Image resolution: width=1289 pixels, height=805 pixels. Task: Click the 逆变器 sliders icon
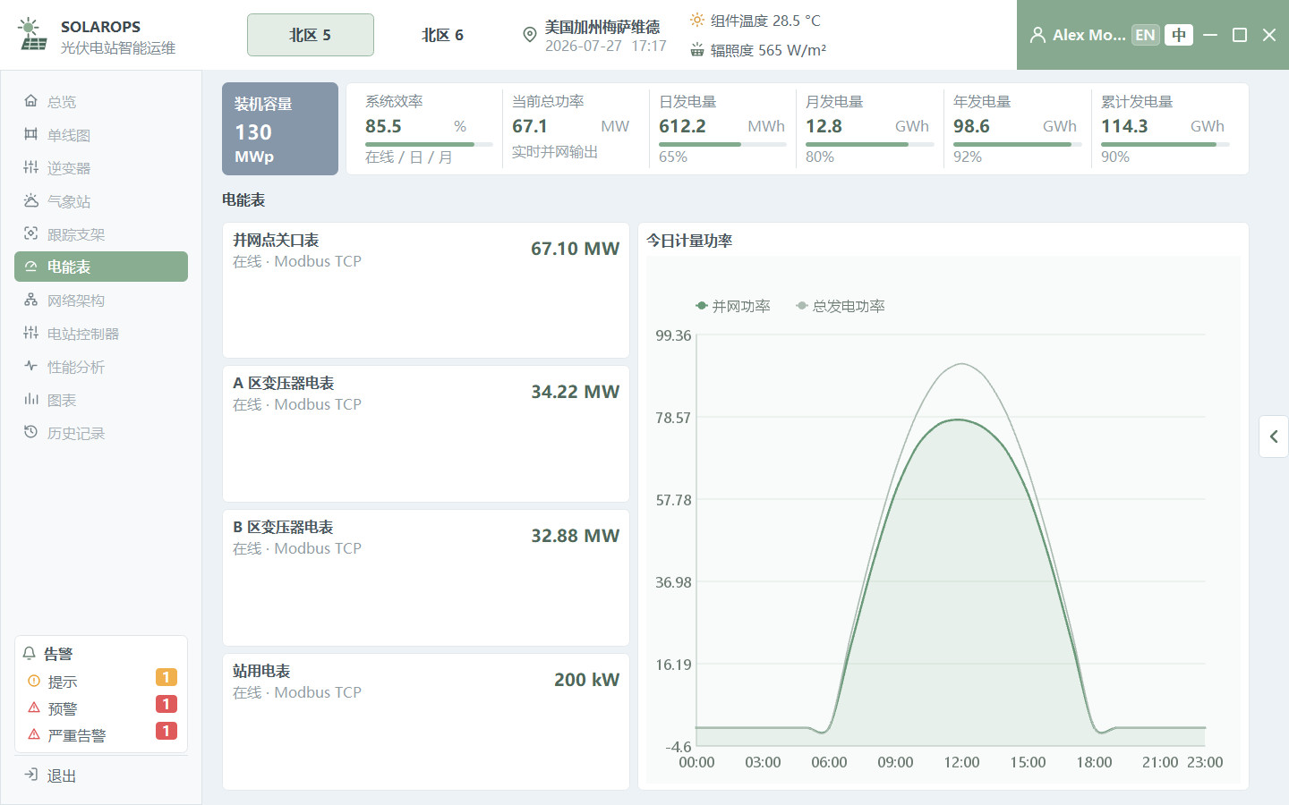tap(30, 167)
